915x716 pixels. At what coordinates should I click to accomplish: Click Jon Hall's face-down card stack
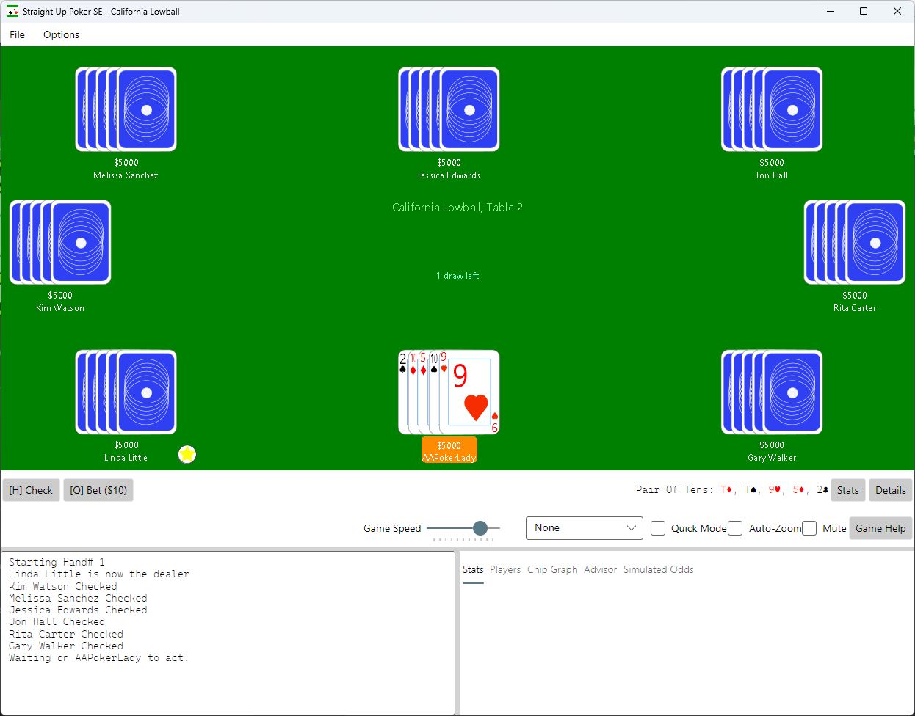point(772,109)
